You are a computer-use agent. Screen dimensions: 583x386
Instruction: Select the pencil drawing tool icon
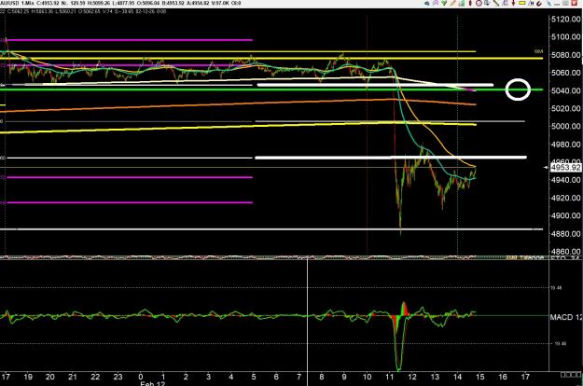[x=452, y=3]
